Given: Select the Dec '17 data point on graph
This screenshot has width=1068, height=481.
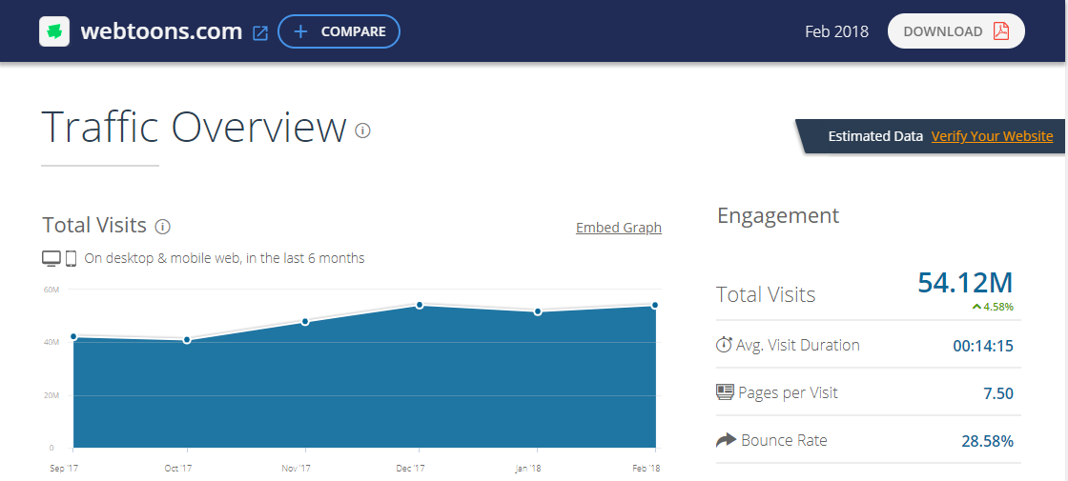Looking at the screenshot, I should tap(420, 305).
